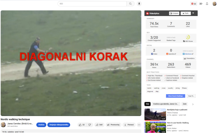The width and height of the screenshot is (217, 133).
Task: Click inside the search input field
Action: coord(92,4)
